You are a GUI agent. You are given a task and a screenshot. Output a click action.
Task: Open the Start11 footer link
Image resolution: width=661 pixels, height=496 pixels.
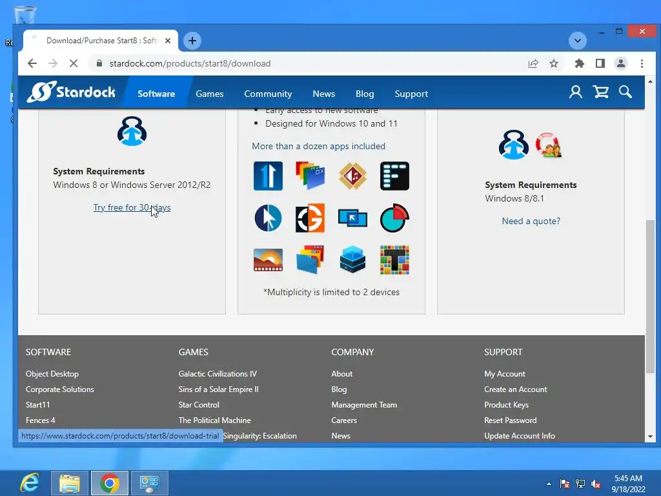point(38,405)
